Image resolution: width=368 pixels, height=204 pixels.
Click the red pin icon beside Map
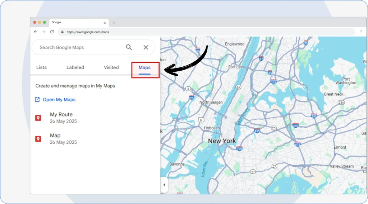[x=38, y=139]
